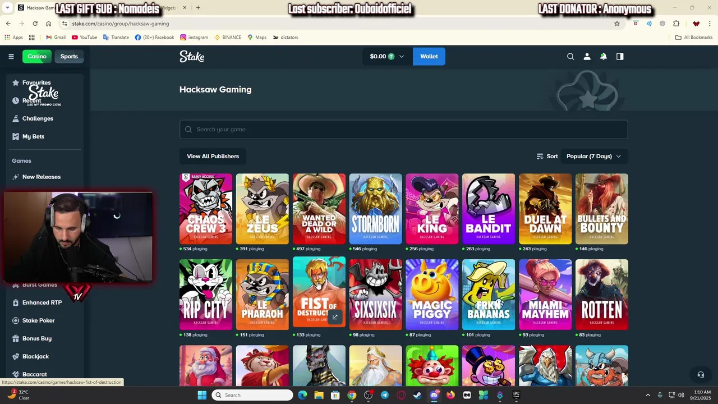Open the Wanted Dead or a Wild game
Screen dimensions: 718x404
pos(319,209)
